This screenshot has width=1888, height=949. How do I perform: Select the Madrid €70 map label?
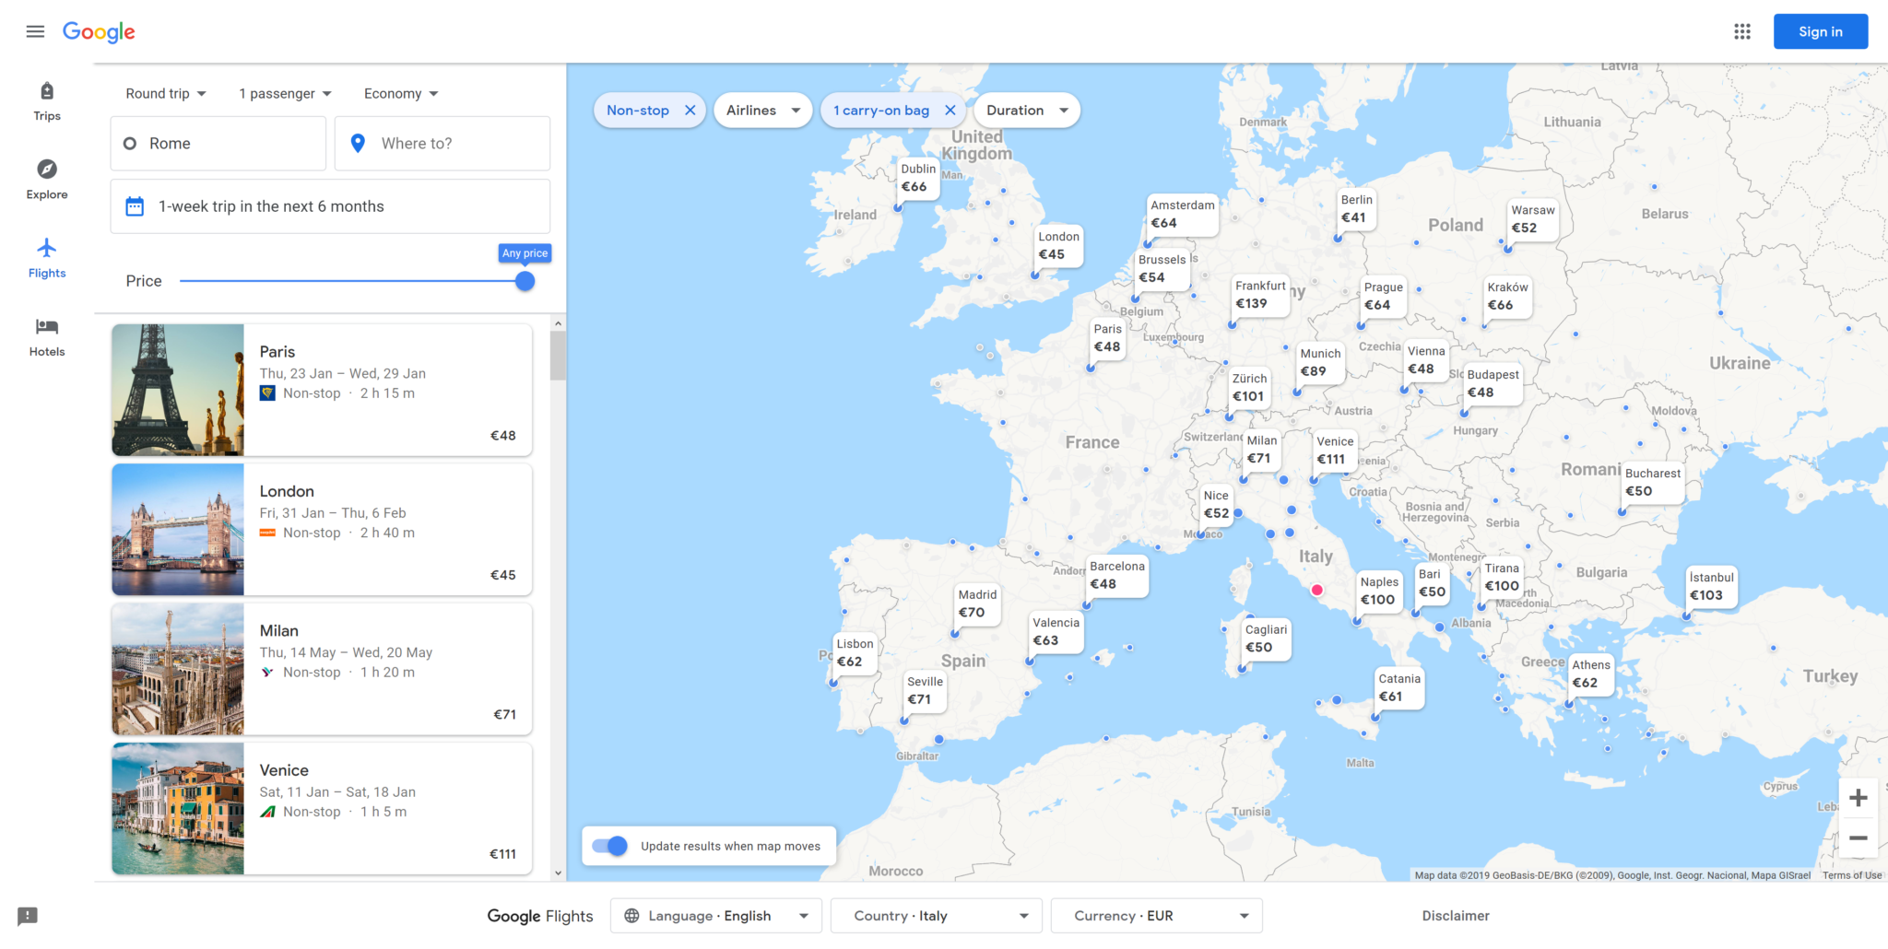[x=977, y=603]
